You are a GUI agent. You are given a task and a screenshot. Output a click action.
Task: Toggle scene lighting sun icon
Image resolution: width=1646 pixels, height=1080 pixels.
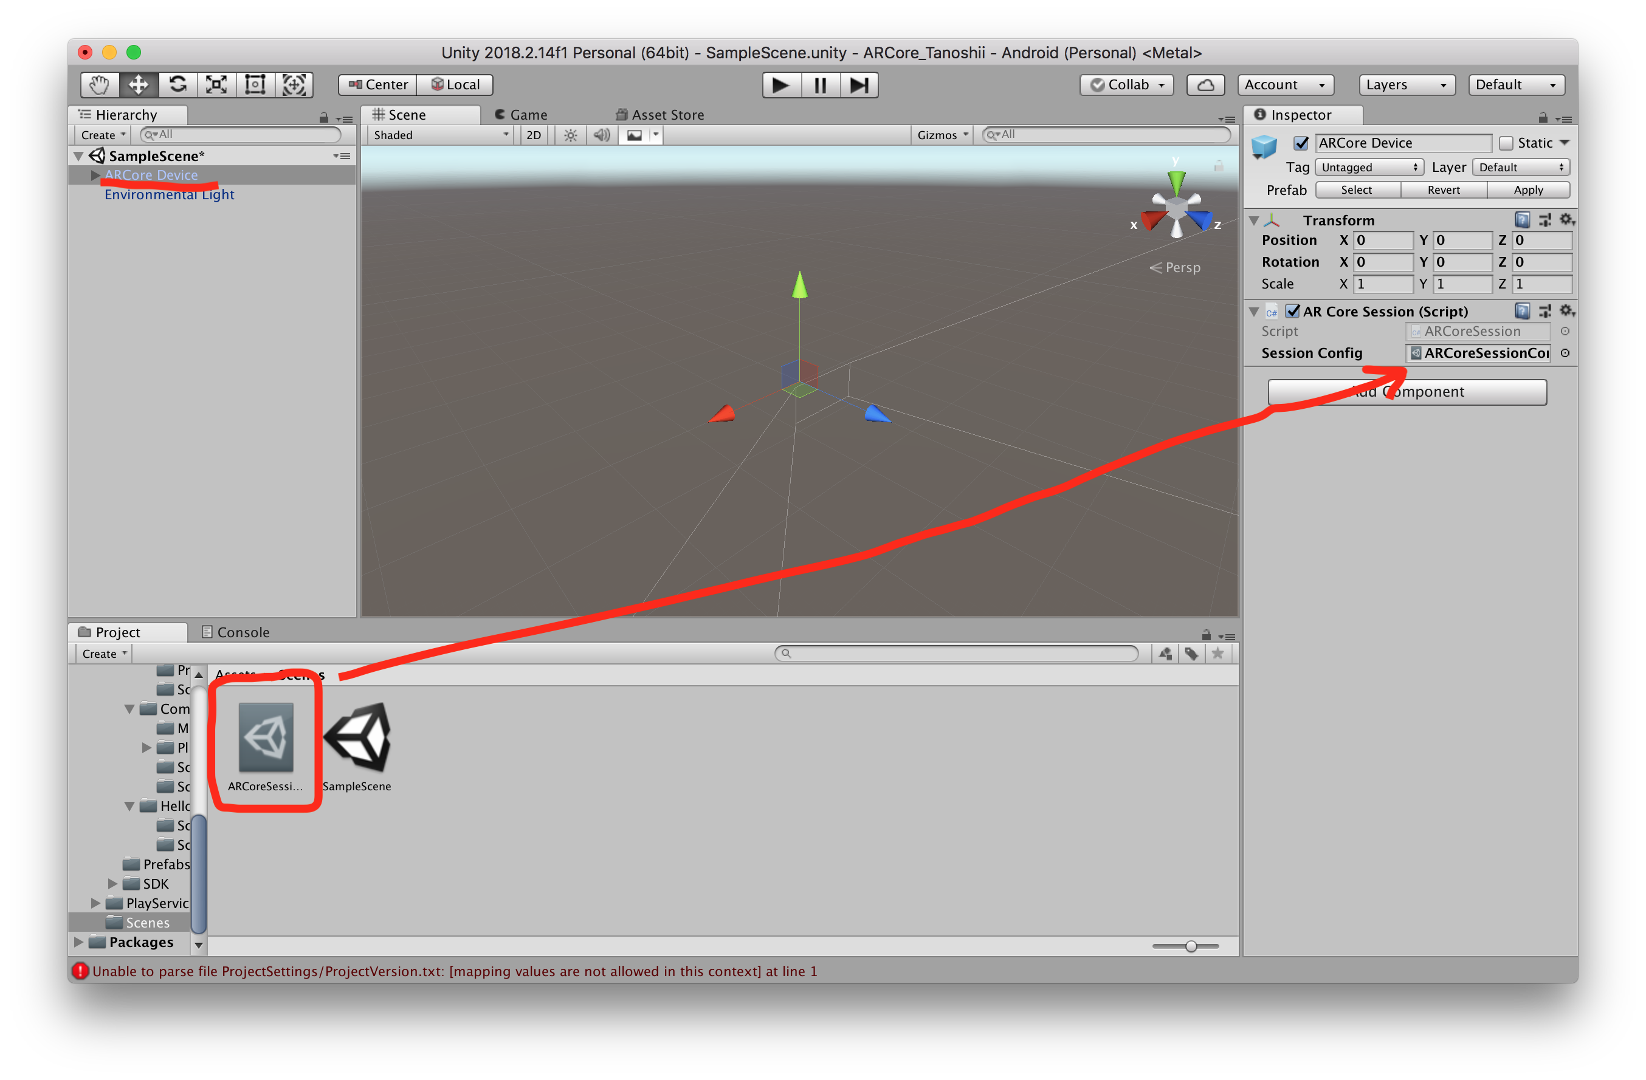tap(570, 135)
